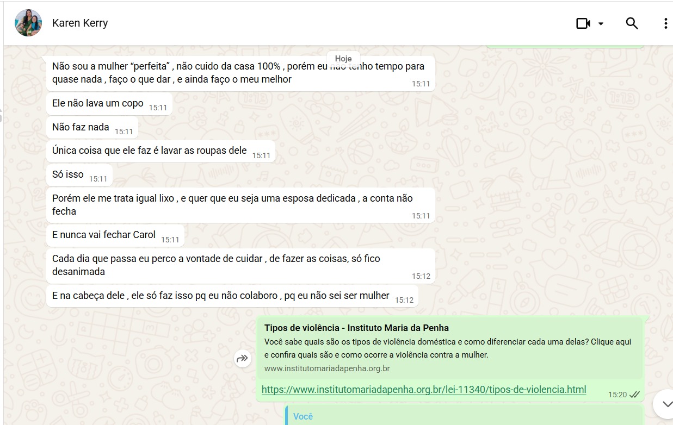This screenshot has height=425, width=673.
Task: Click the quoted reply labeled Você
Action: [x=303, y=416]
